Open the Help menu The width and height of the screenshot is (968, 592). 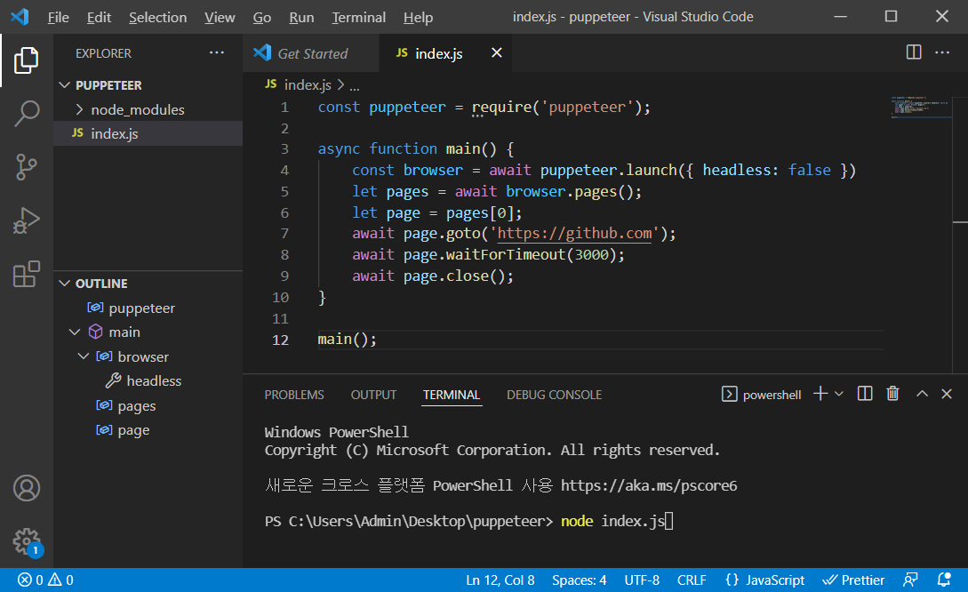coord(418,17)
